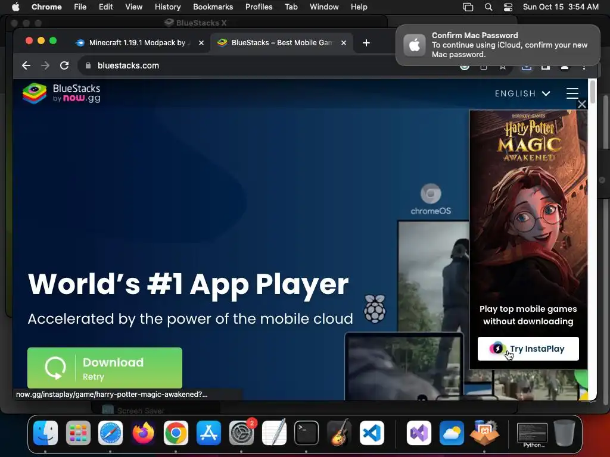Click the Try InstaPlay button

click(528, 349)
